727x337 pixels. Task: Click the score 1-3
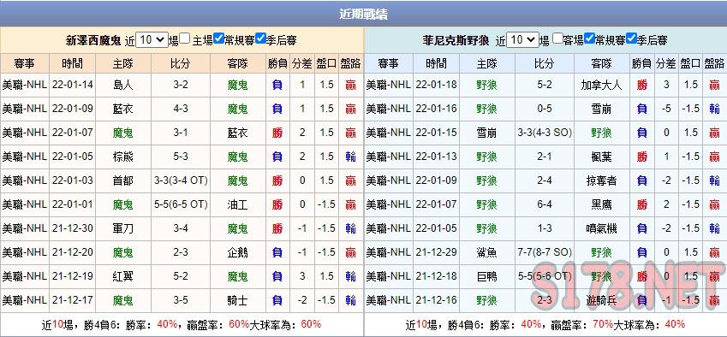pyautogui.click(x=545, y=228)
